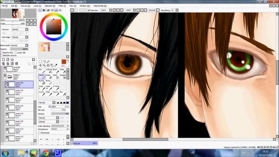Select the Brush tool
Screen dimensions: 279x157
click(56, 71)
